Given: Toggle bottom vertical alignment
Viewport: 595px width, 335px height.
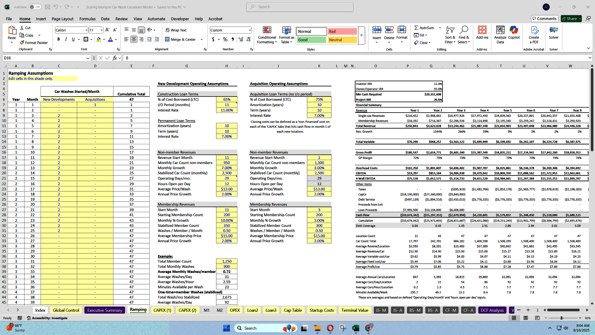Looking at the screenshot, I should (x=141, y=30).
